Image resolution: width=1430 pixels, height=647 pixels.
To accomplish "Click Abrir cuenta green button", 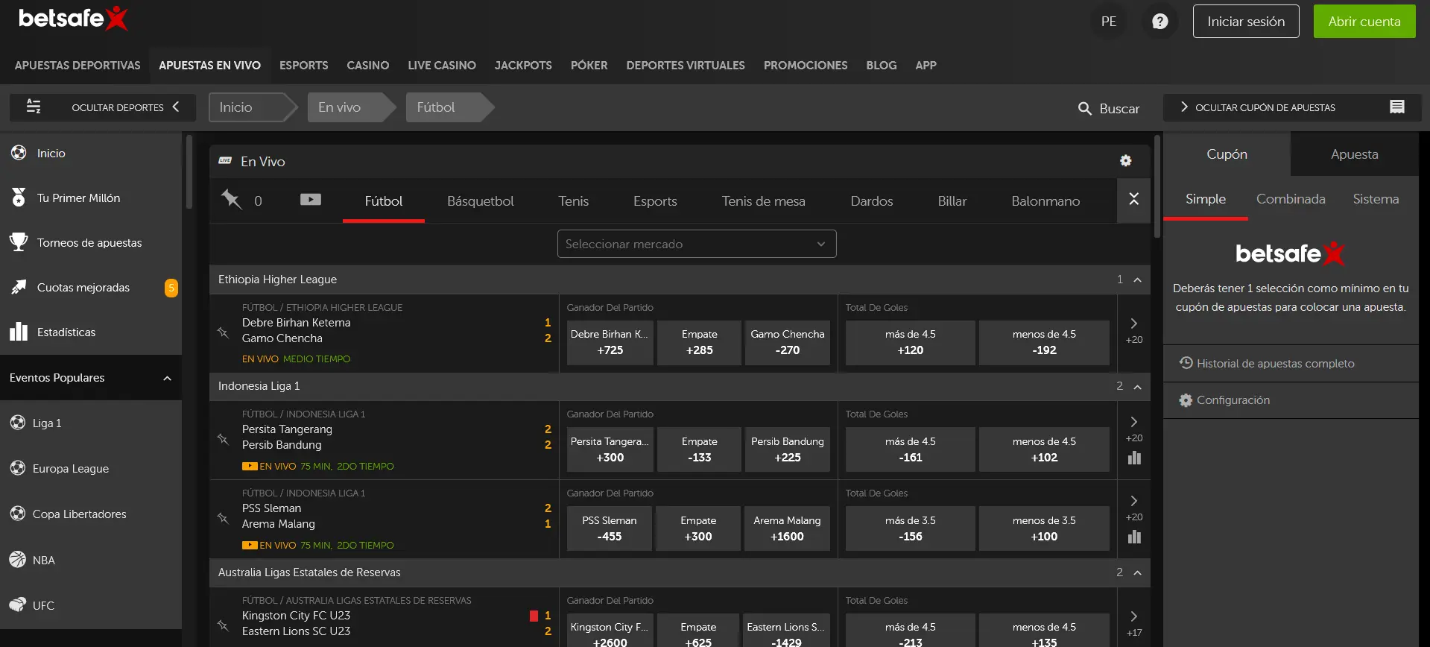I will (1364, 22).
